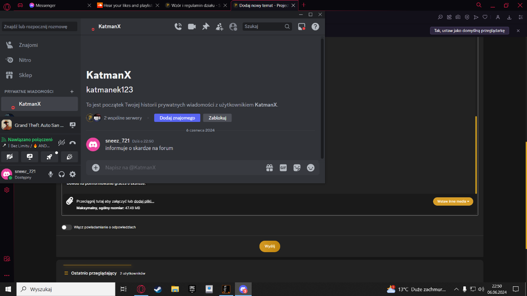Share screen of Grand Theft Auto San Andreas

(73, 125)
